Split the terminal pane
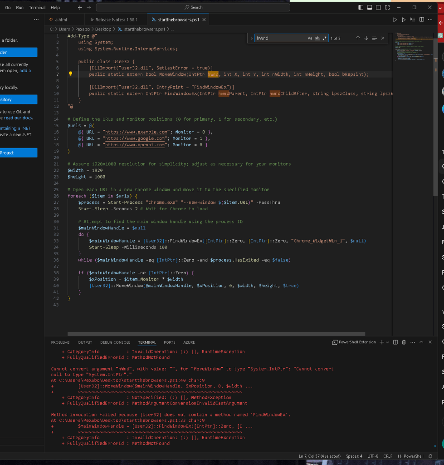 [395, 342]
